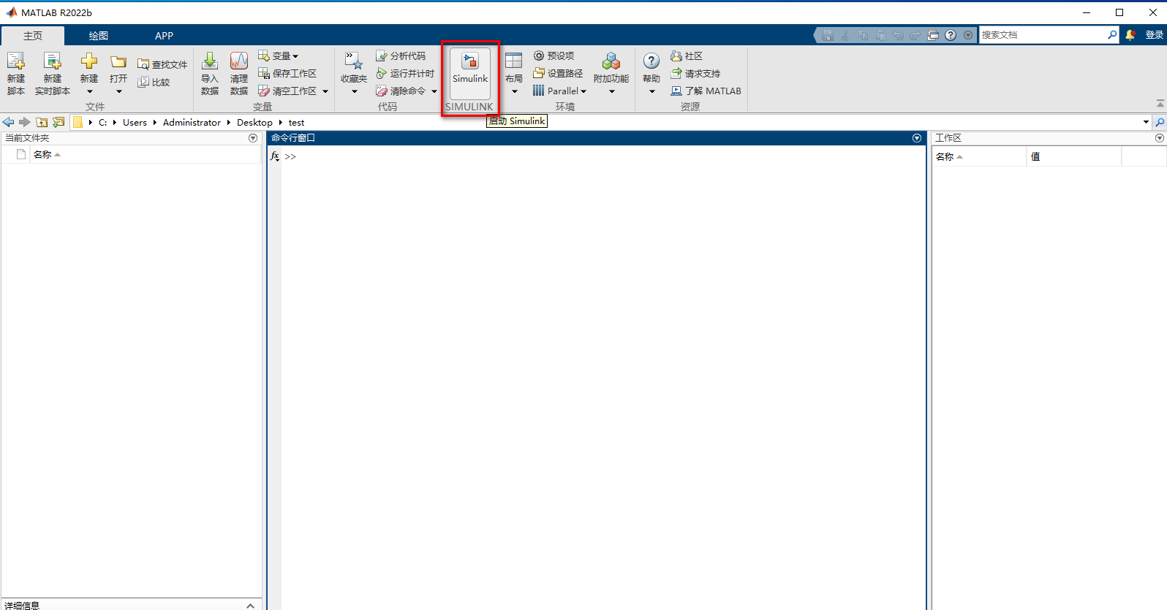Expand the 清除命令 dropdown arrow
The image size is (1167, 610).
[x=434, y=92]
